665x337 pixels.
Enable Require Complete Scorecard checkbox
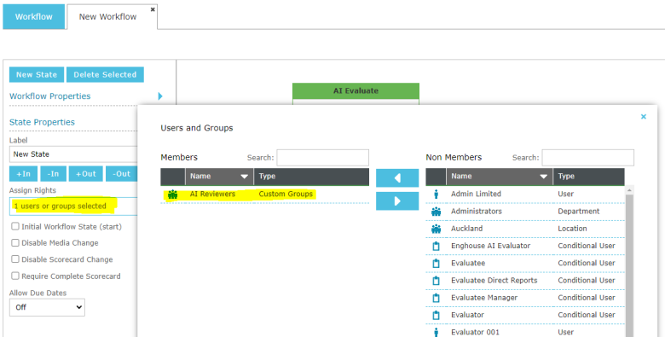click(15, 276)
